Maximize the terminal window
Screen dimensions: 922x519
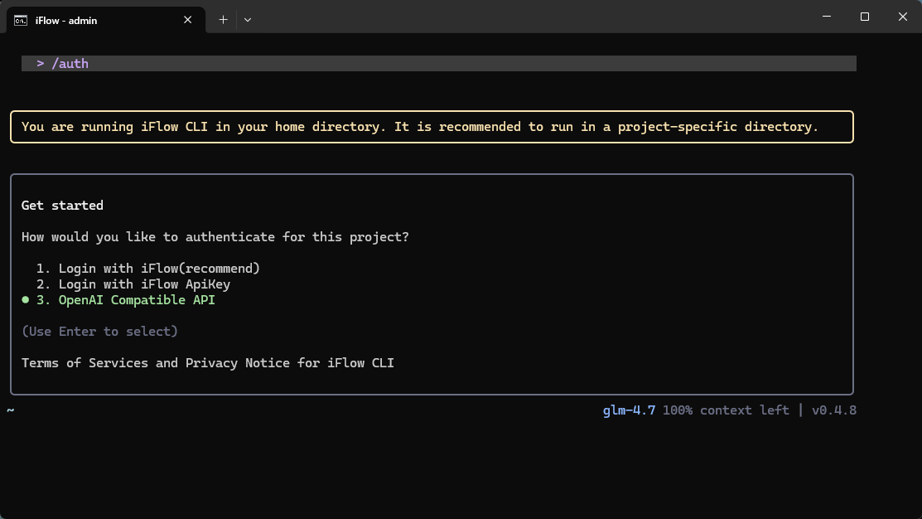(x=865, y=17)
